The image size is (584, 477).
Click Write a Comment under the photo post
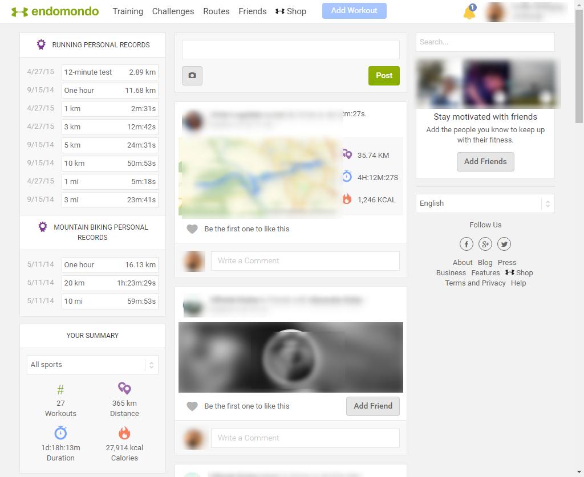[305, 438]
